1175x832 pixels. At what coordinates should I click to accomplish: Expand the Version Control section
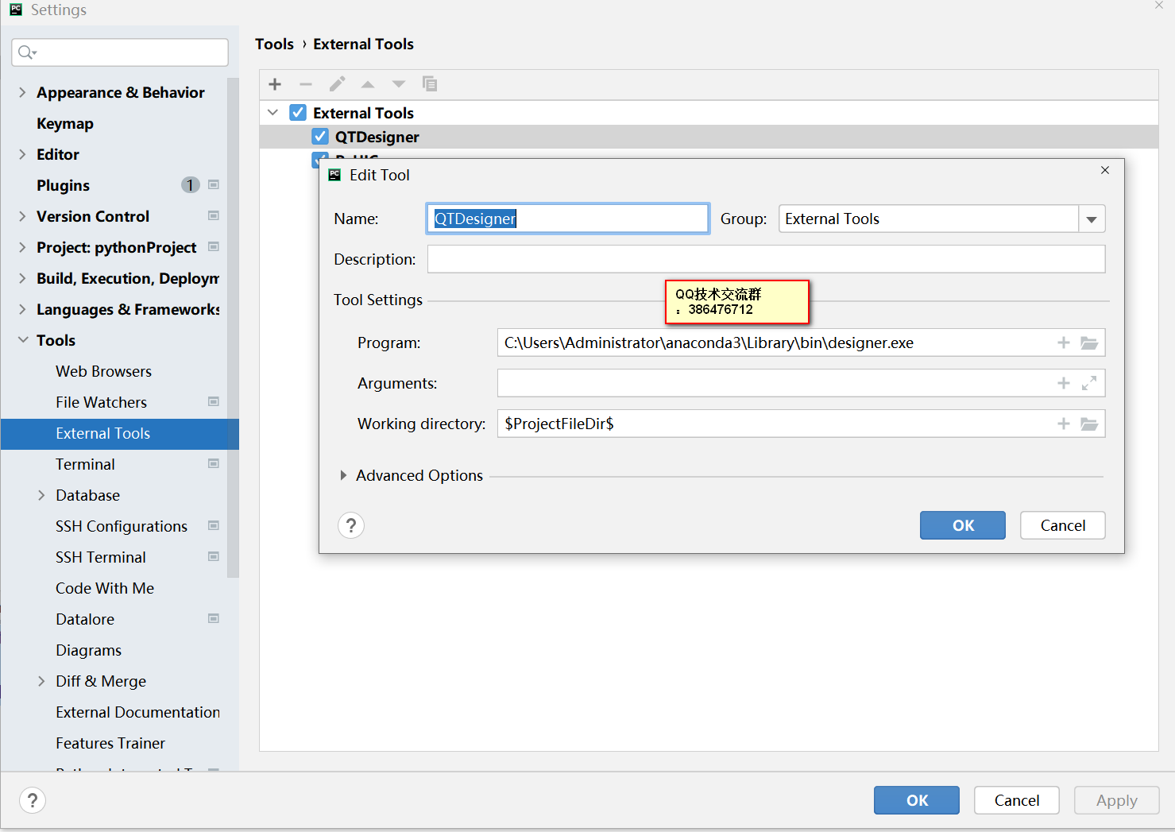[22, 216]
